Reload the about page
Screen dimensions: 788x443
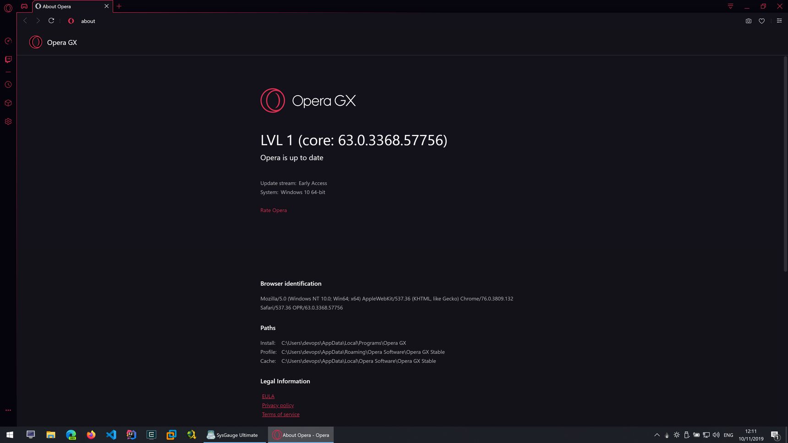51,21
